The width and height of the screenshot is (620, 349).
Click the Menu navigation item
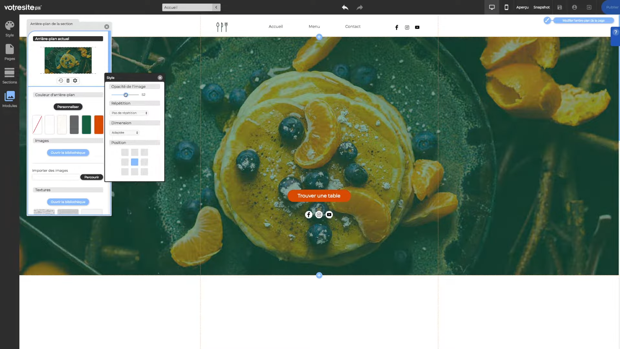click(x=314, y=27)
